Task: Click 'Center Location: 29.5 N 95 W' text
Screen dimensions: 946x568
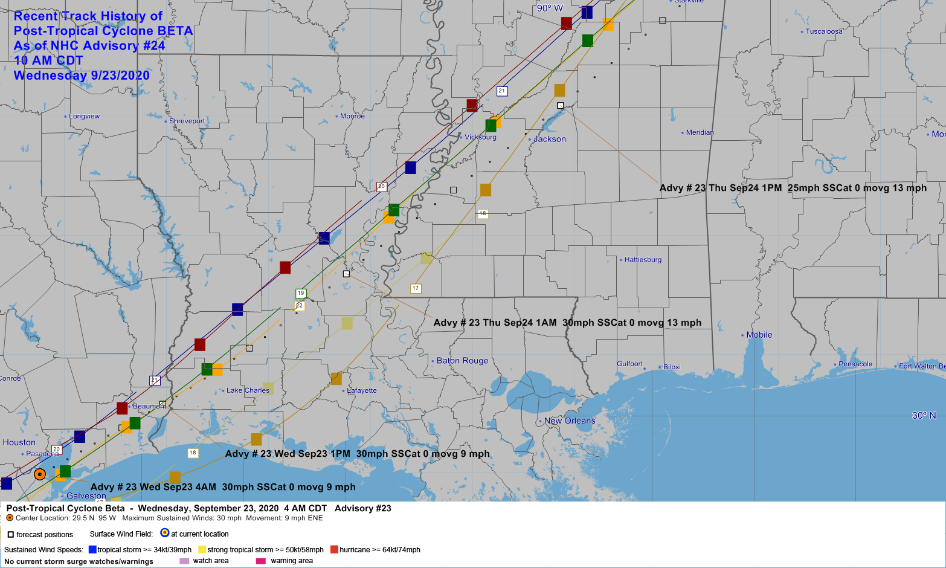Action: pyautogui.click(x=66, y=518)
